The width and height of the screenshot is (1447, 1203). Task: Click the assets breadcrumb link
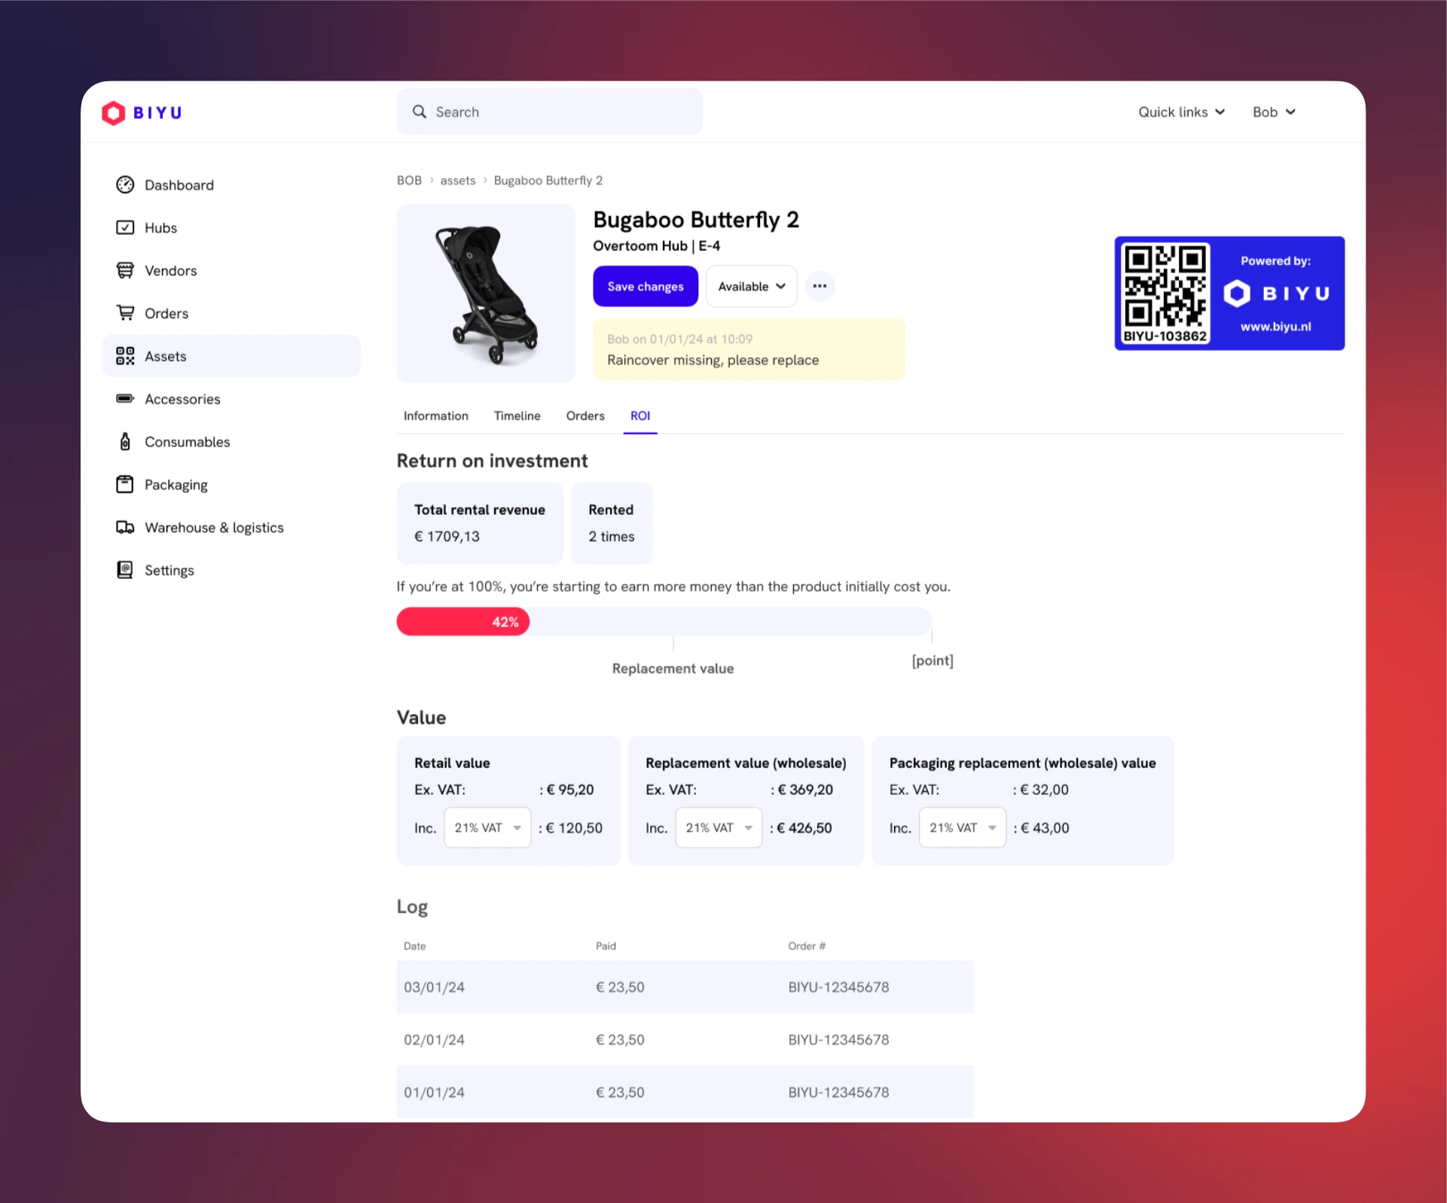[x=457, y=181]
